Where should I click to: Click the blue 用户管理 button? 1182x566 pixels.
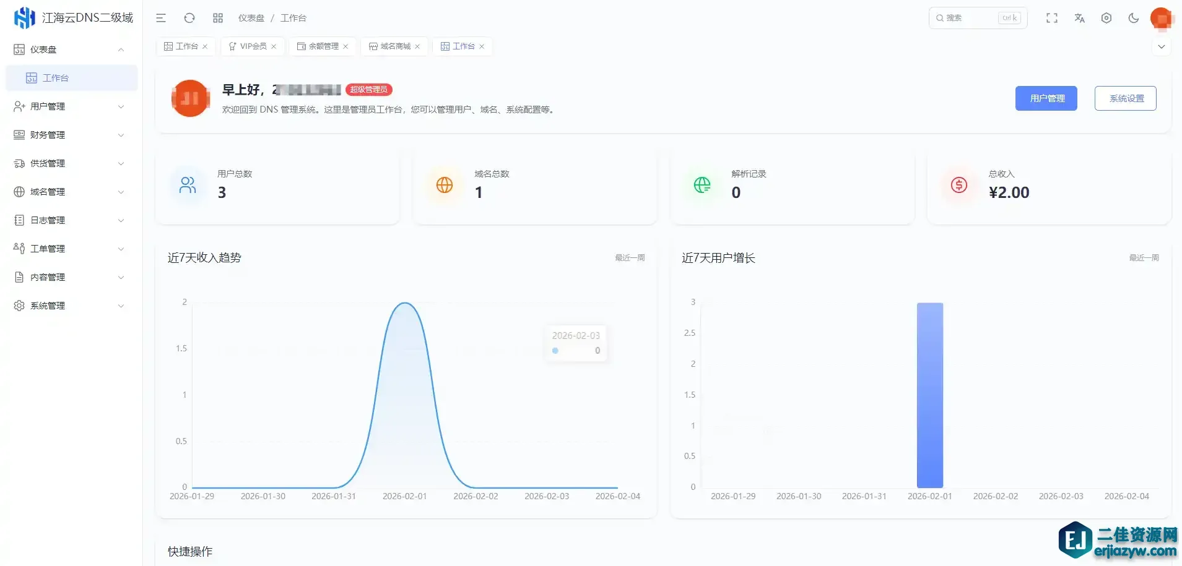(1046, 98)
